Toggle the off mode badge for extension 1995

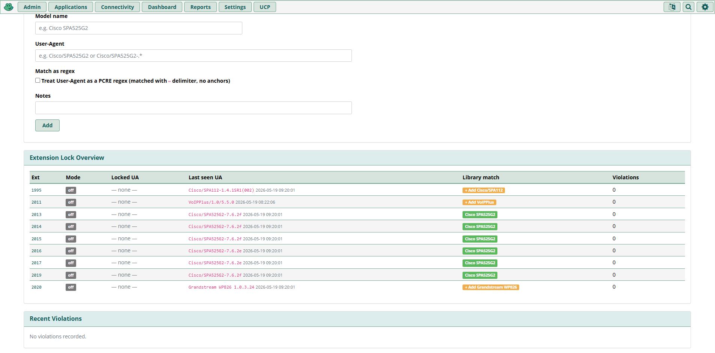[x=71, y=190]
